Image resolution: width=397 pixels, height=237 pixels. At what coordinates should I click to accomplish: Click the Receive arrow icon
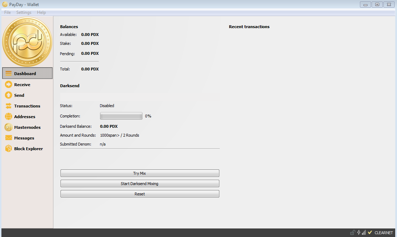pyautogui.click(x=8, y=84)
